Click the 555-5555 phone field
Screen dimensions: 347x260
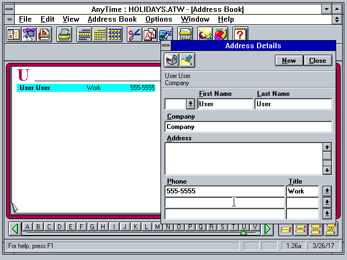(x=224, y=191)
